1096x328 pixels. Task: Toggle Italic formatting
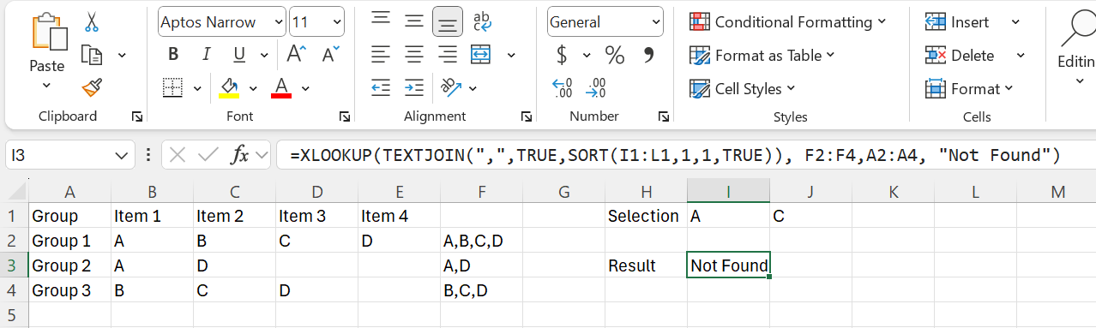click(207, 55)
